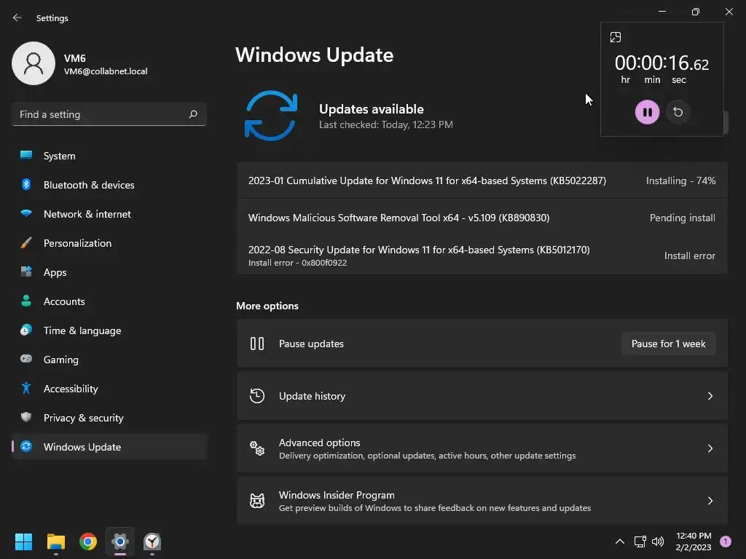746x559 pixels.
Task: Click the Settings gear taskbar icon
Action: [x=120, y=542]
